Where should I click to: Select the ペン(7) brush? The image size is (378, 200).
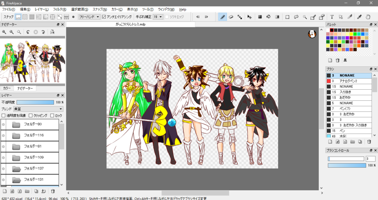[349, 109]
